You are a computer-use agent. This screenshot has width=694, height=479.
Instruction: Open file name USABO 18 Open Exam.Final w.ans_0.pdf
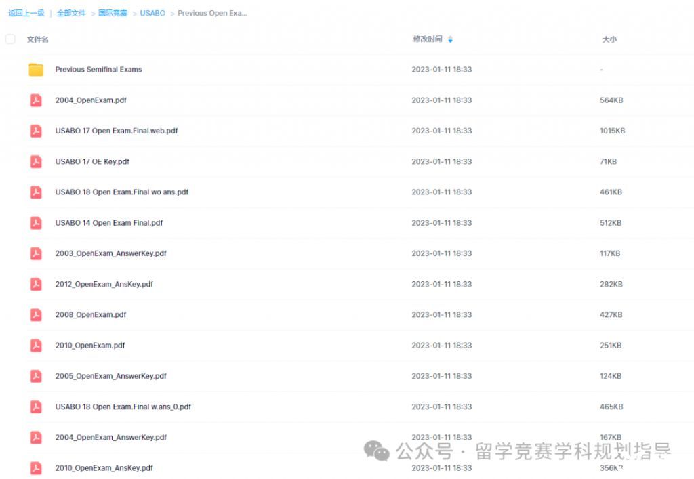[123, 407]
